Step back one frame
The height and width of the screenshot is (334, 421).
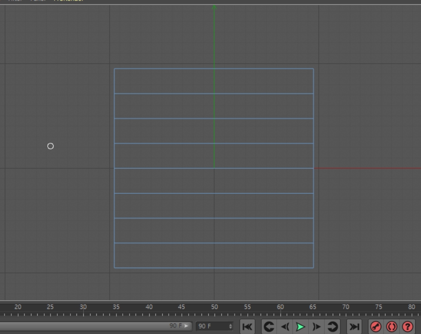[x=285, y=327]
